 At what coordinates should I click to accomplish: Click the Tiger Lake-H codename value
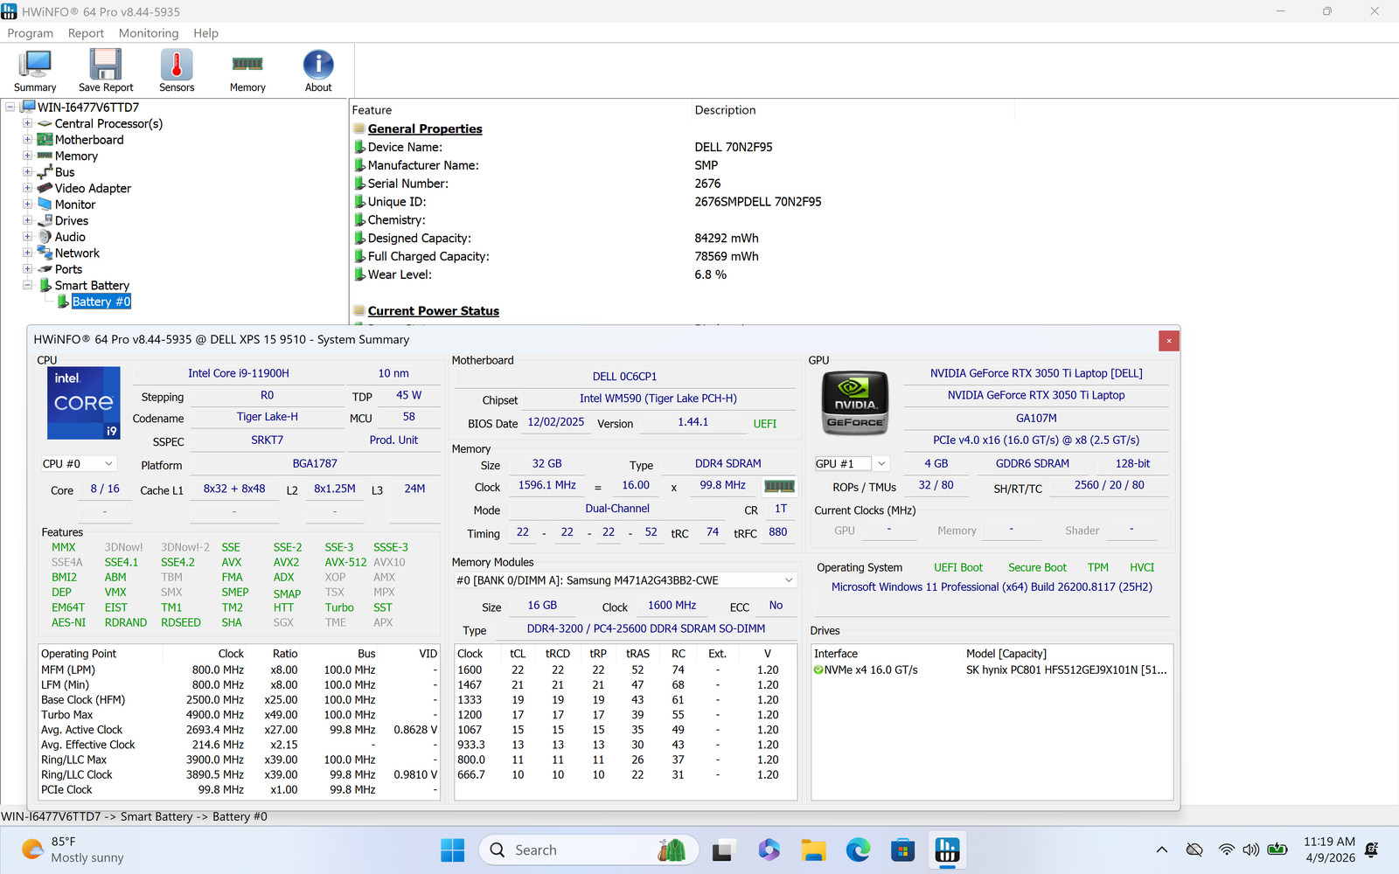coord(267,417)
